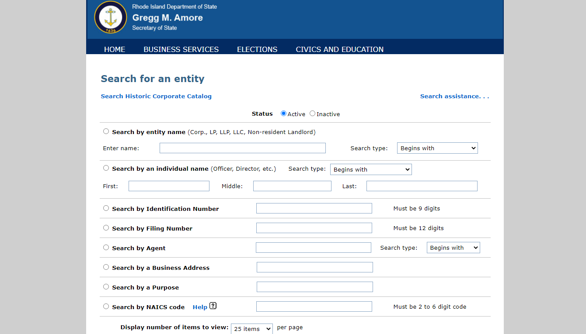
Task: Focus the Enter name text field
Action: (x=243, y=148)
